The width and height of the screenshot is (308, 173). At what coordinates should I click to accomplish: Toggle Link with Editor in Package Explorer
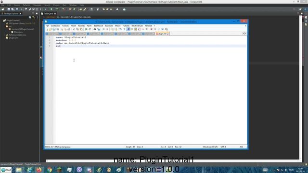pyautogui.click(x=34, y=17)
